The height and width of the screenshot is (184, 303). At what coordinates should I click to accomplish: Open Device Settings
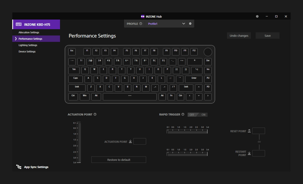[x=27, y=51]
